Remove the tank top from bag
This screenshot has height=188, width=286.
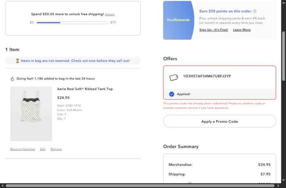(x=56, y=149)
